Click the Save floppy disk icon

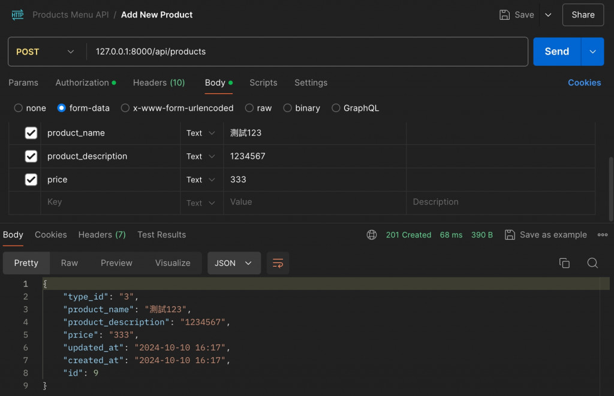coord(505,15)
